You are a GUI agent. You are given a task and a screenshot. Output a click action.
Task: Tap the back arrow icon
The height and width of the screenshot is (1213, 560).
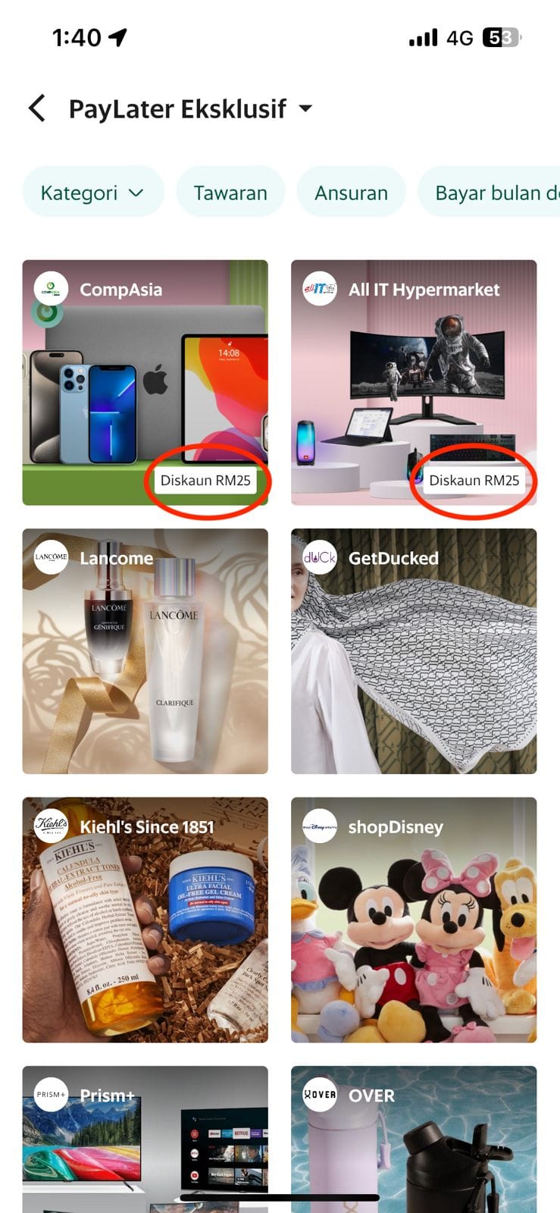37,108
